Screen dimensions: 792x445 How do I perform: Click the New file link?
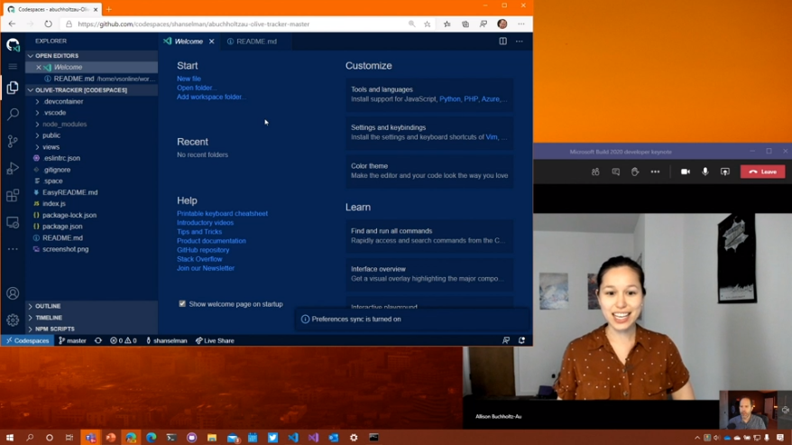coord(189,79)
